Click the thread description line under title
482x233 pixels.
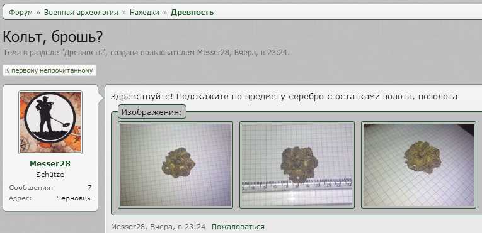[x=146, y=53]
